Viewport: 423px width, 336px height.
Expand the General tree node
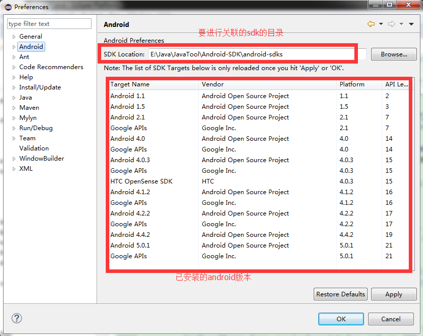(14, 37)
